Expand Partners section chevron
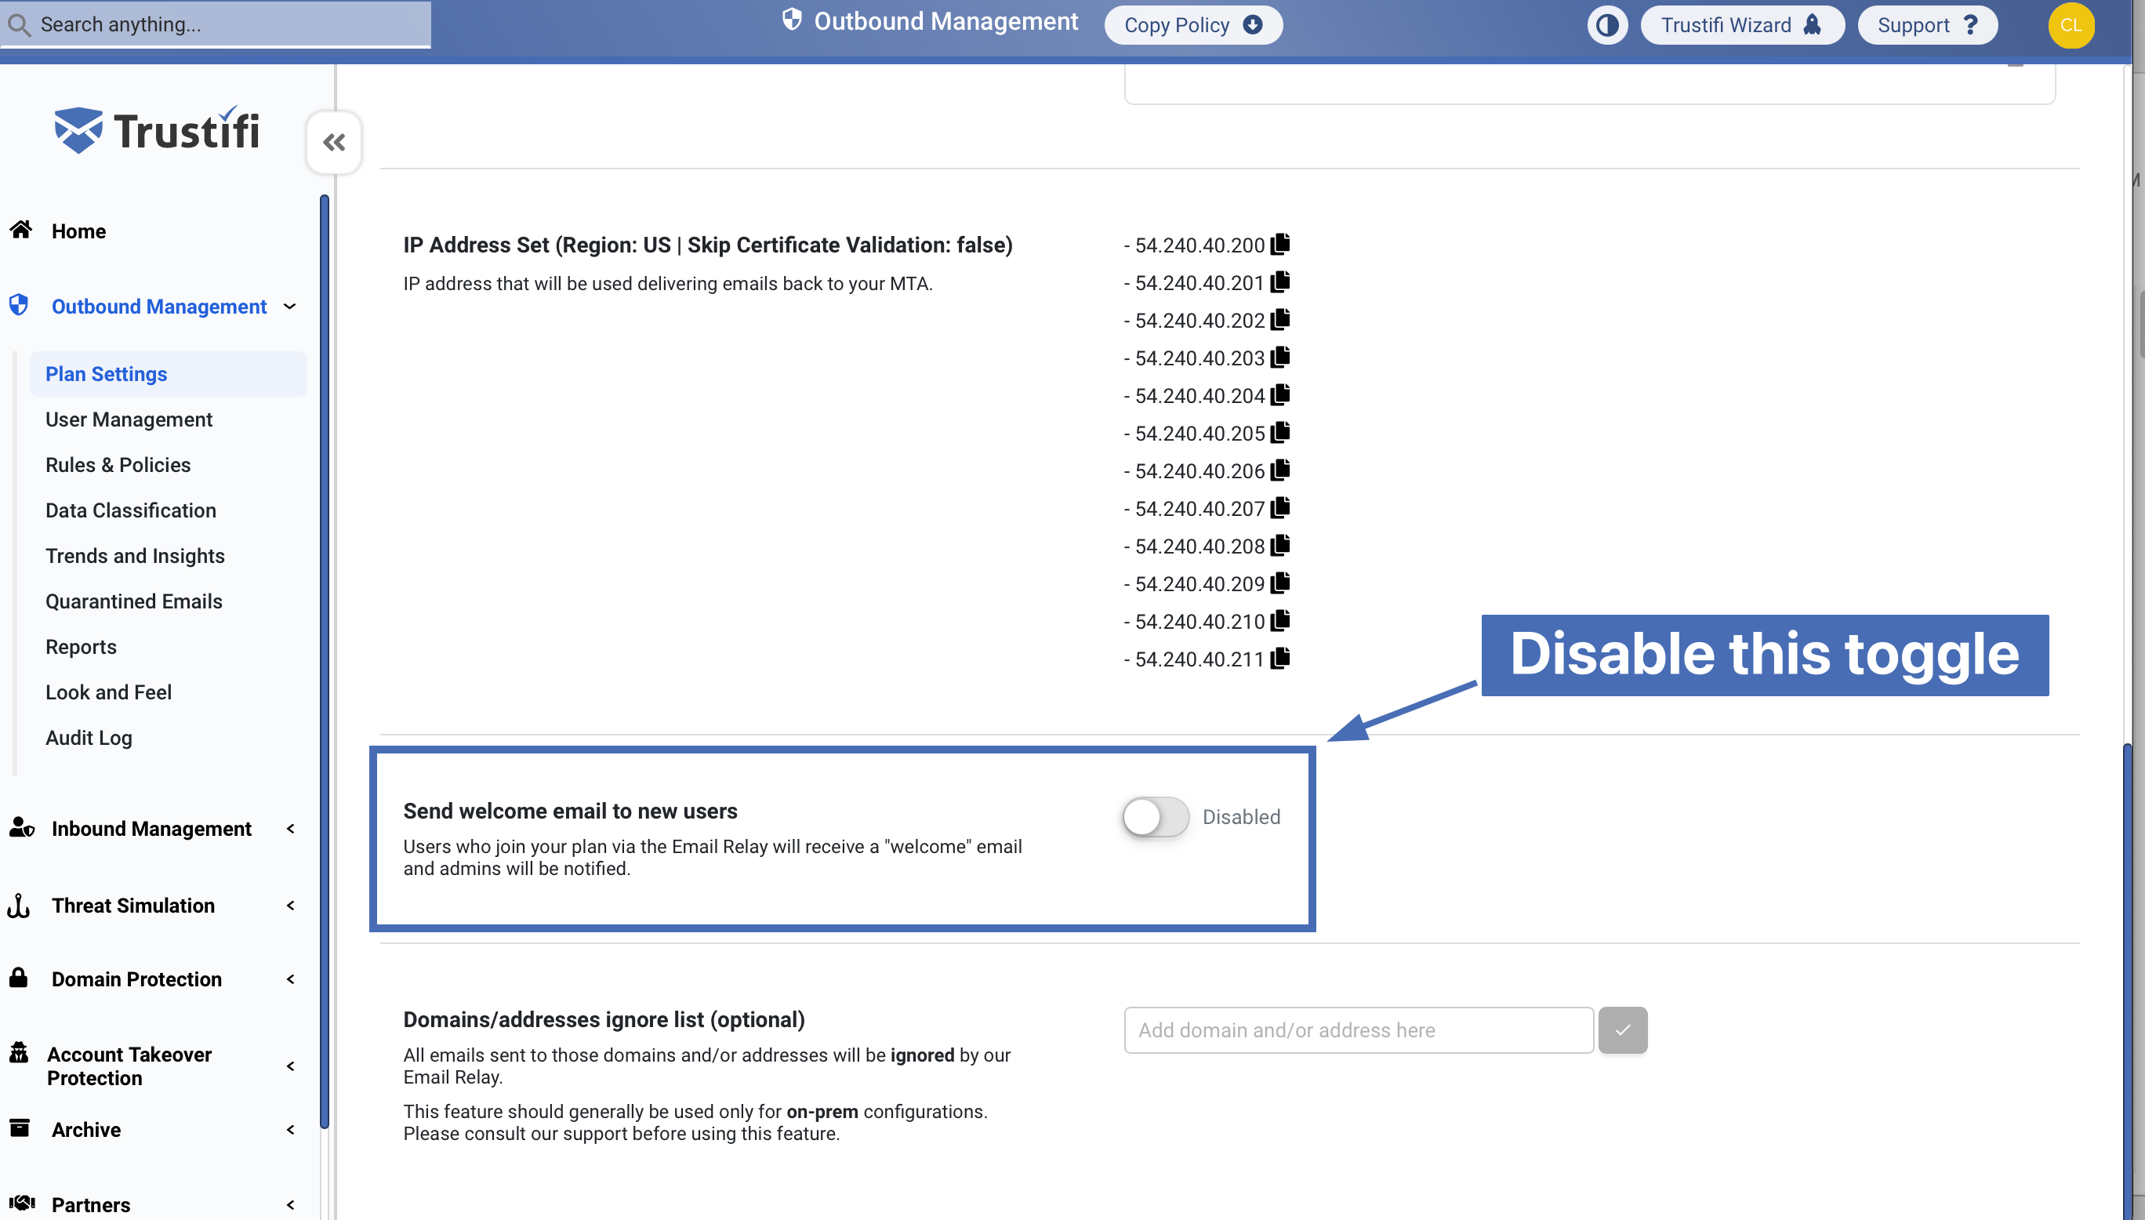This screenshot has width=2145, height=1220. [x=291, y=1206]
